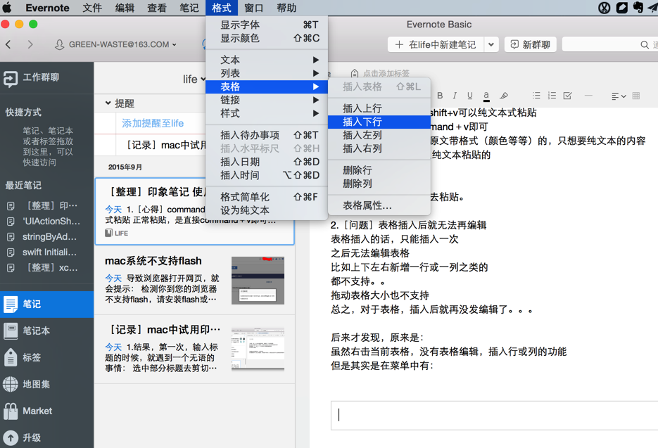Image resolution: width=658 pixels, height=448 pixels.
Task: Start a 新群聊 new chat
Action: pyautogui.click(x=531, y=44)
